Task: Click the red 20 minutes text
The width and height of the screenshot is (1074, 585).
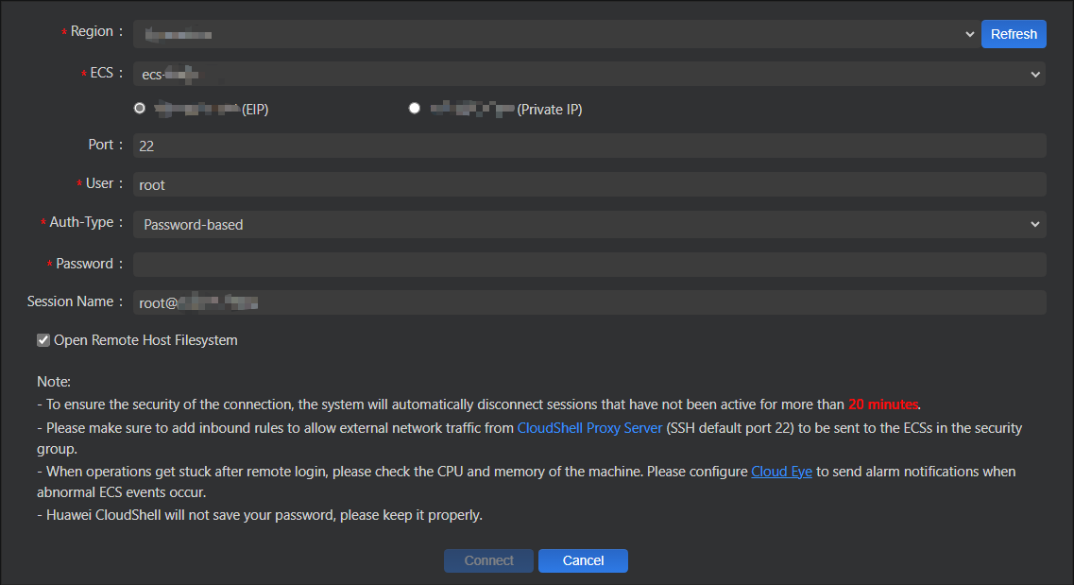Action: coord(883,404)
